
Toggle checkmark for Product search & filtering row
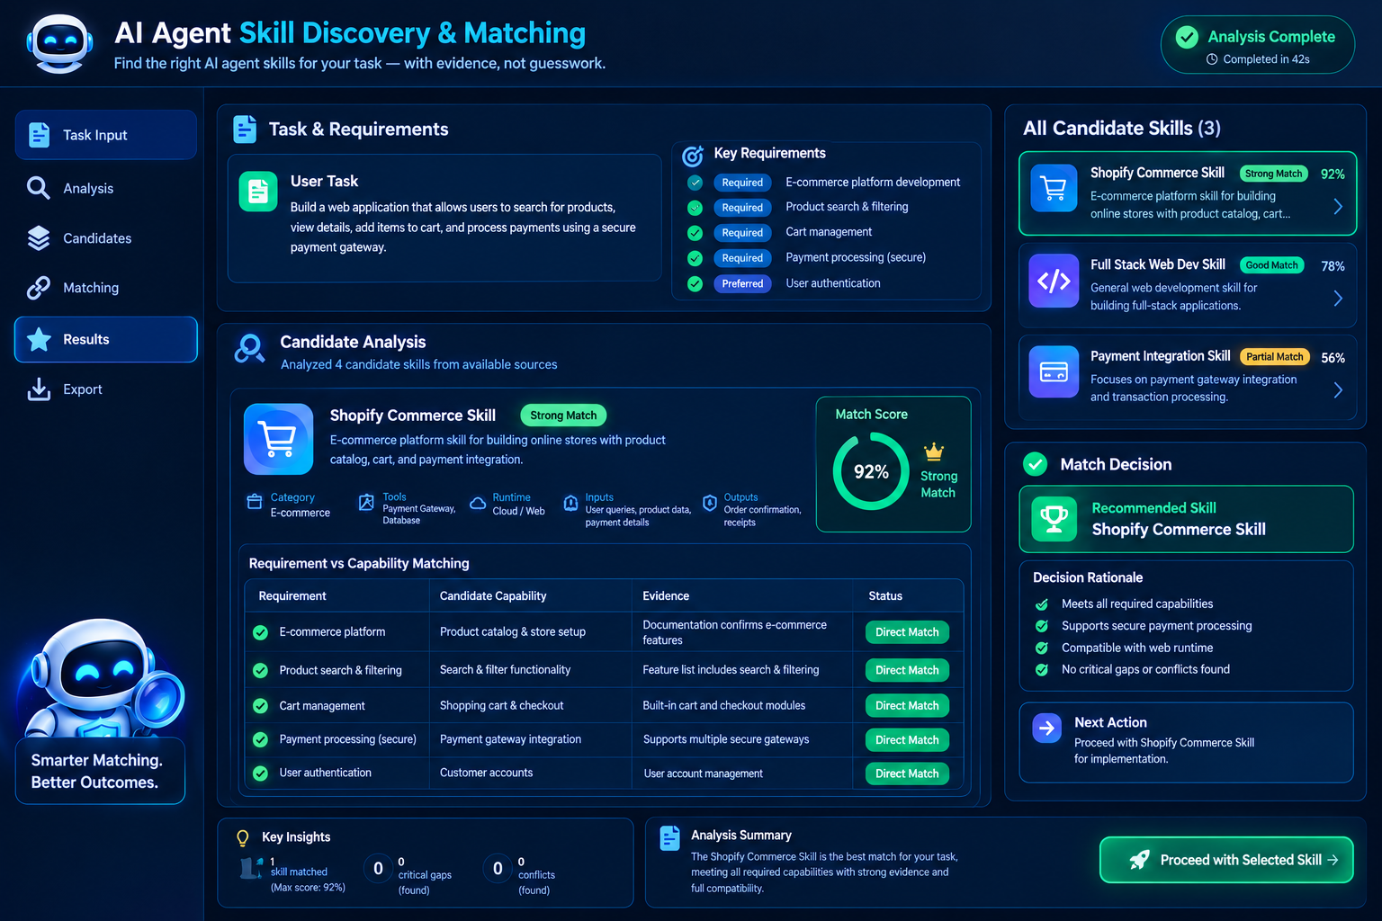coord(260,671)
